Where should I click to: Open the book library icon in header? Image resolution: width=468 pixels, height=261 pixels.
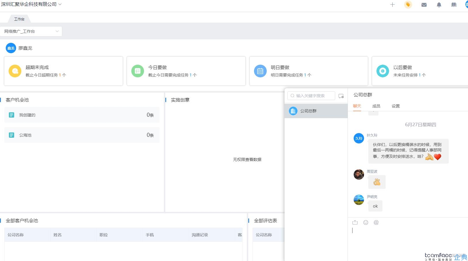point(454,5)
